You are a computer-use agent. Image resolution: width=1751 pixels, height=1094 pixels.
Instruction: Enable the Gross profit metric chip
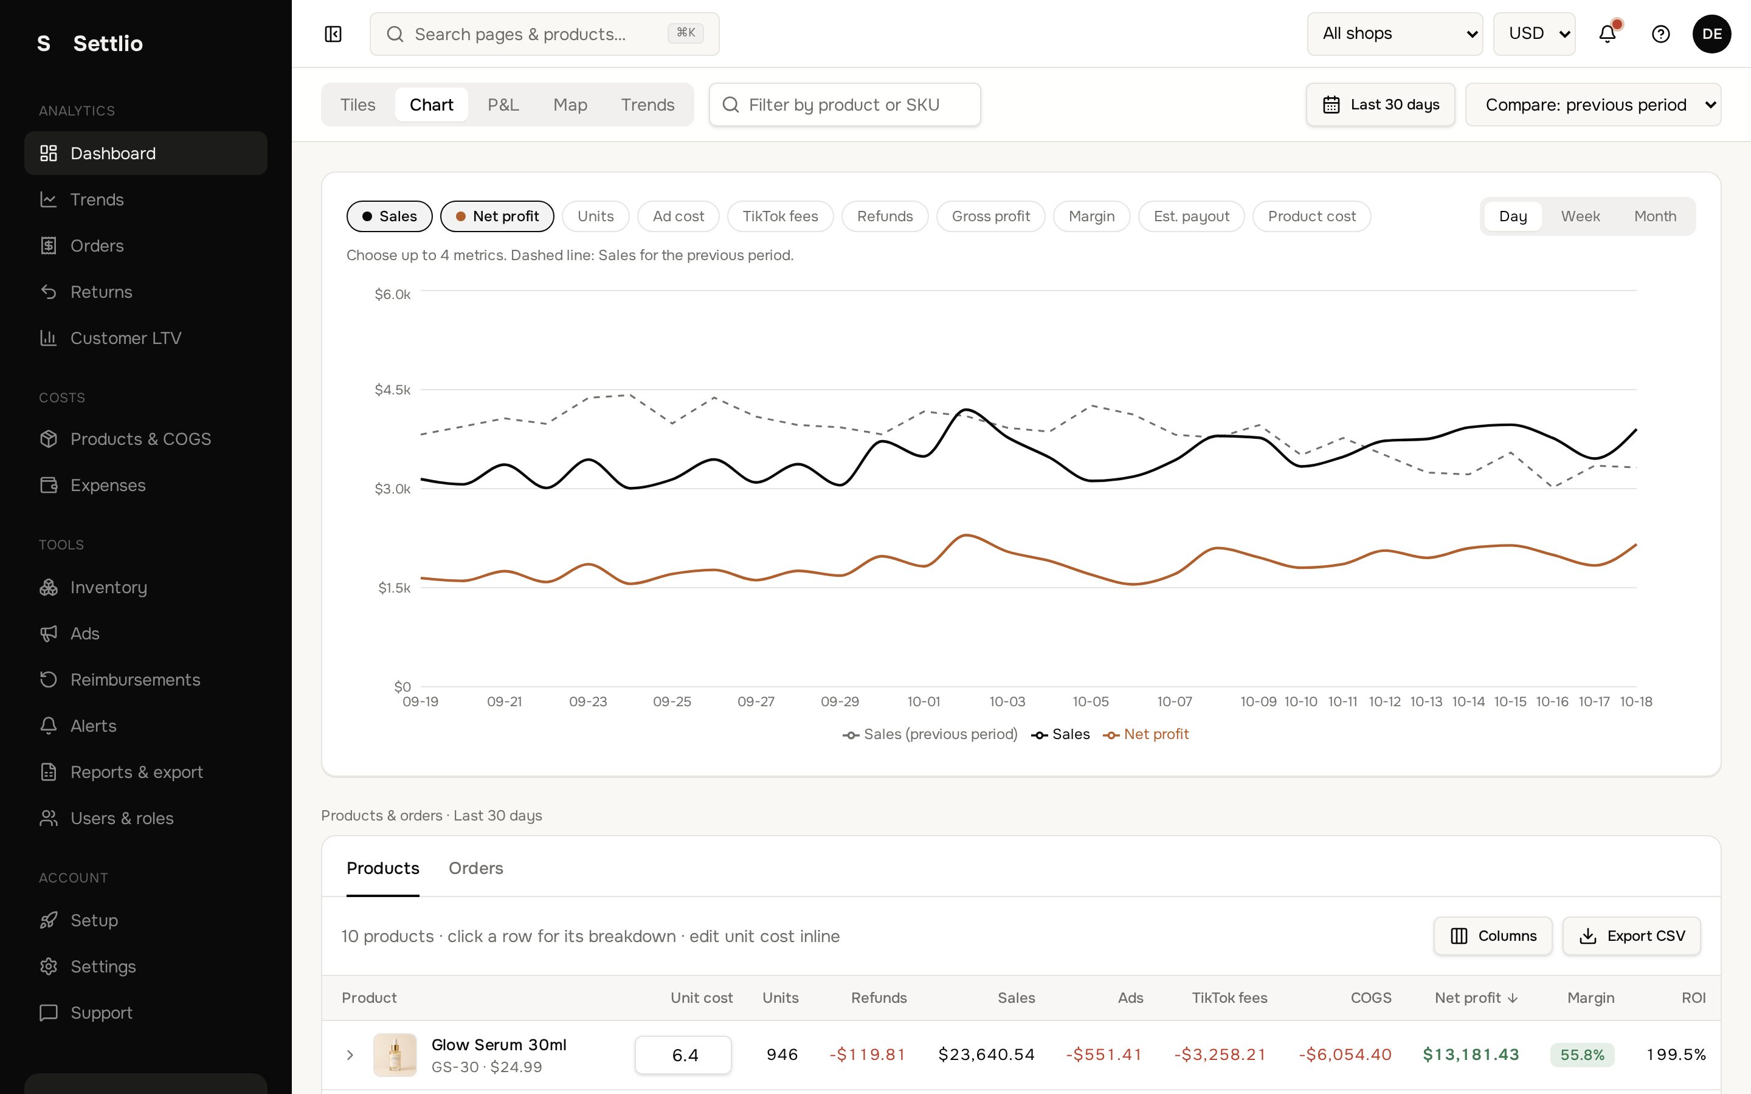[x=990, y=216]
